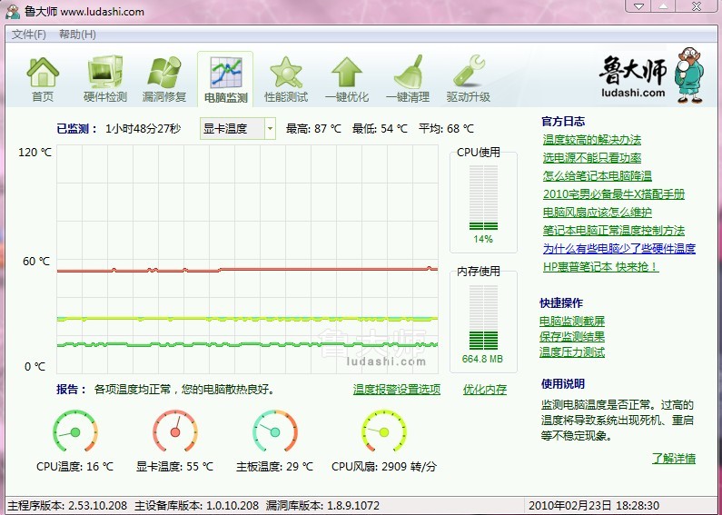Start 温度压力测试 from shortcuts
Viewport: 722px width, 515px height.
572,352
